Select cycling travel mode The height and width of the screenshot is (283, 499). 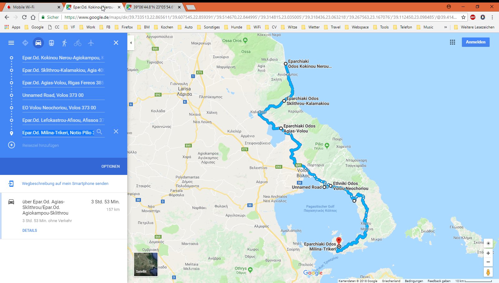click(x=78, y=43)
